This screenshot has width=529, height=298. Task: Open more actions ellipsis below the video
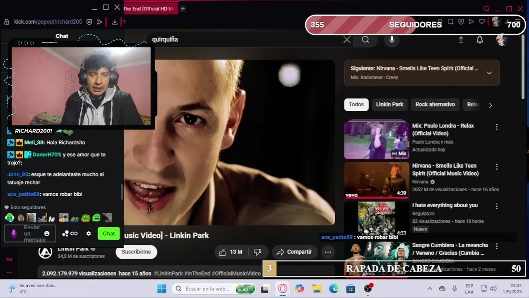coord(328,252)
